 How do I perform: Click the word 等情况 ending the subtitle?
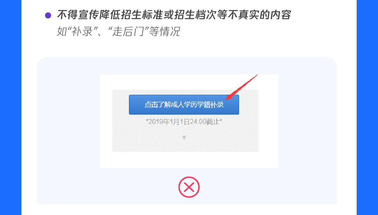164,31
